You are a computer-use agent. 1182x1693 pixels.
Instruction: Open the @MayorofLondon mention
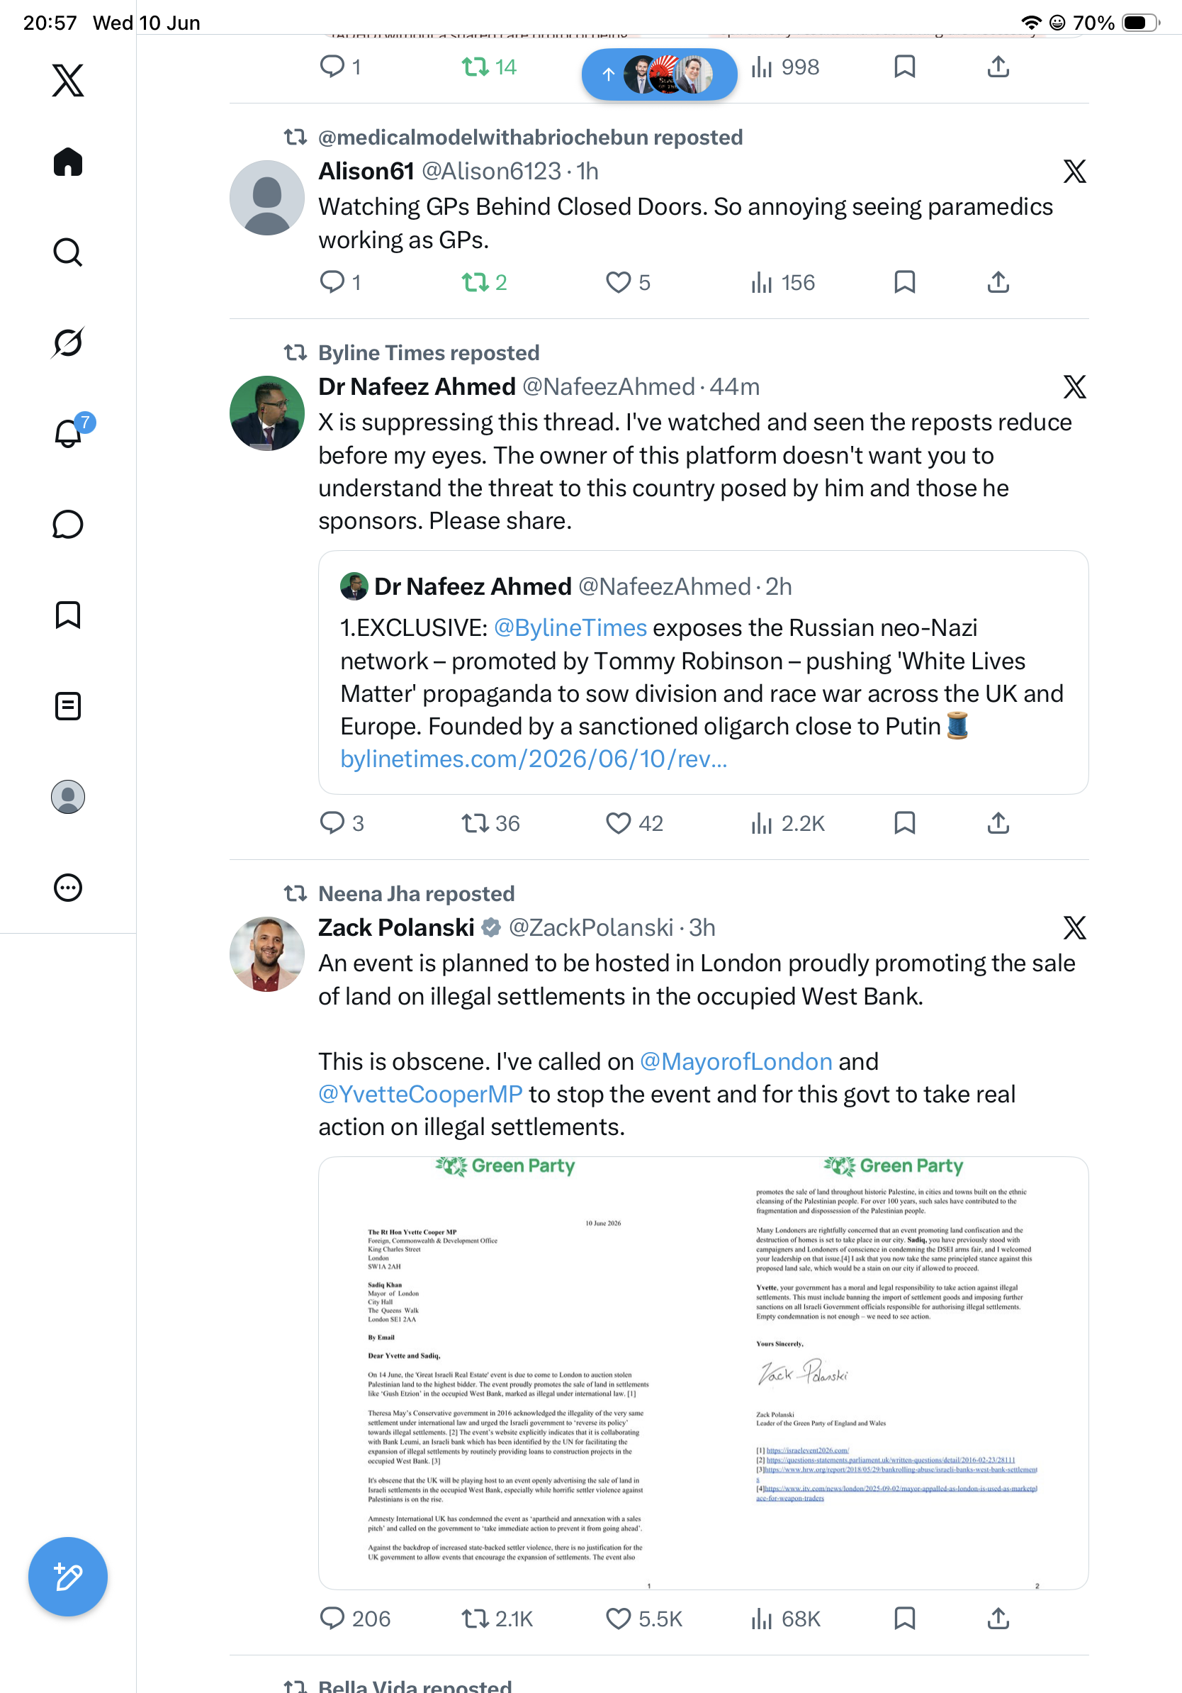click(x=736, y=1061)
